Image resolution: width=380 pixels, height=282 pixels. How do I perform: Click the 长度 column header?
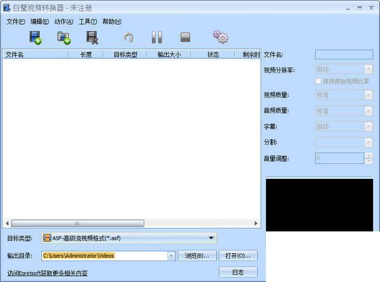click(x=85, y=54)
